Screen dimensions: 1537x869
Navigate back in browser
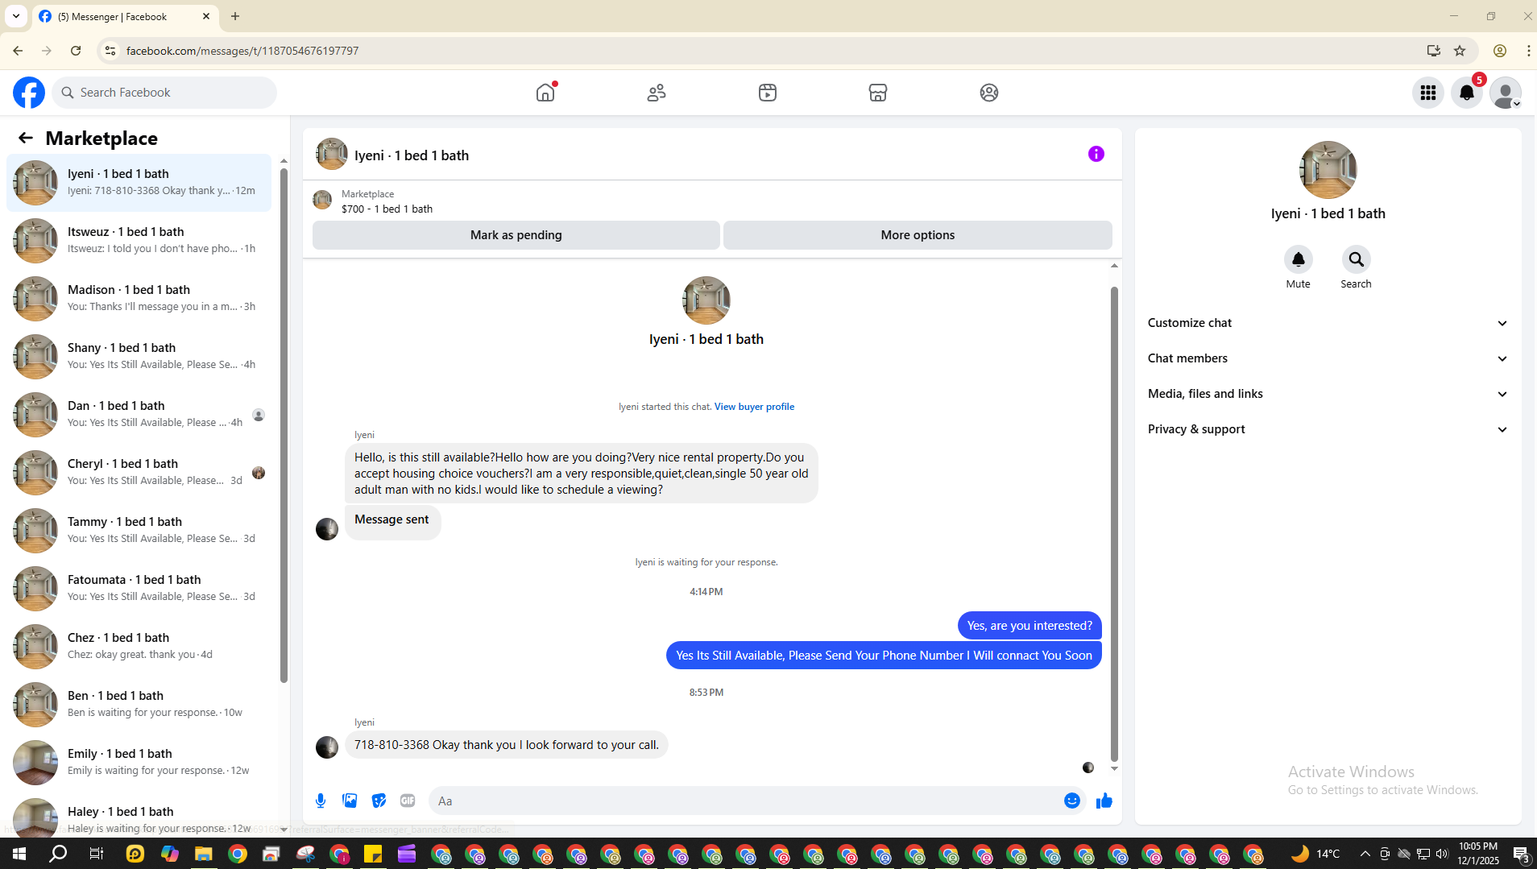(x=18, y=51)
